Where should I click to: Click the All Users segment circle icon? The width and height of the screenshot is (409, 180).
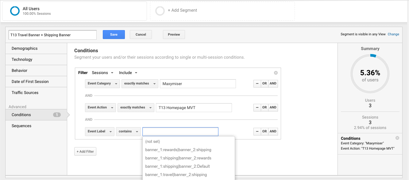tap(15, 11)
